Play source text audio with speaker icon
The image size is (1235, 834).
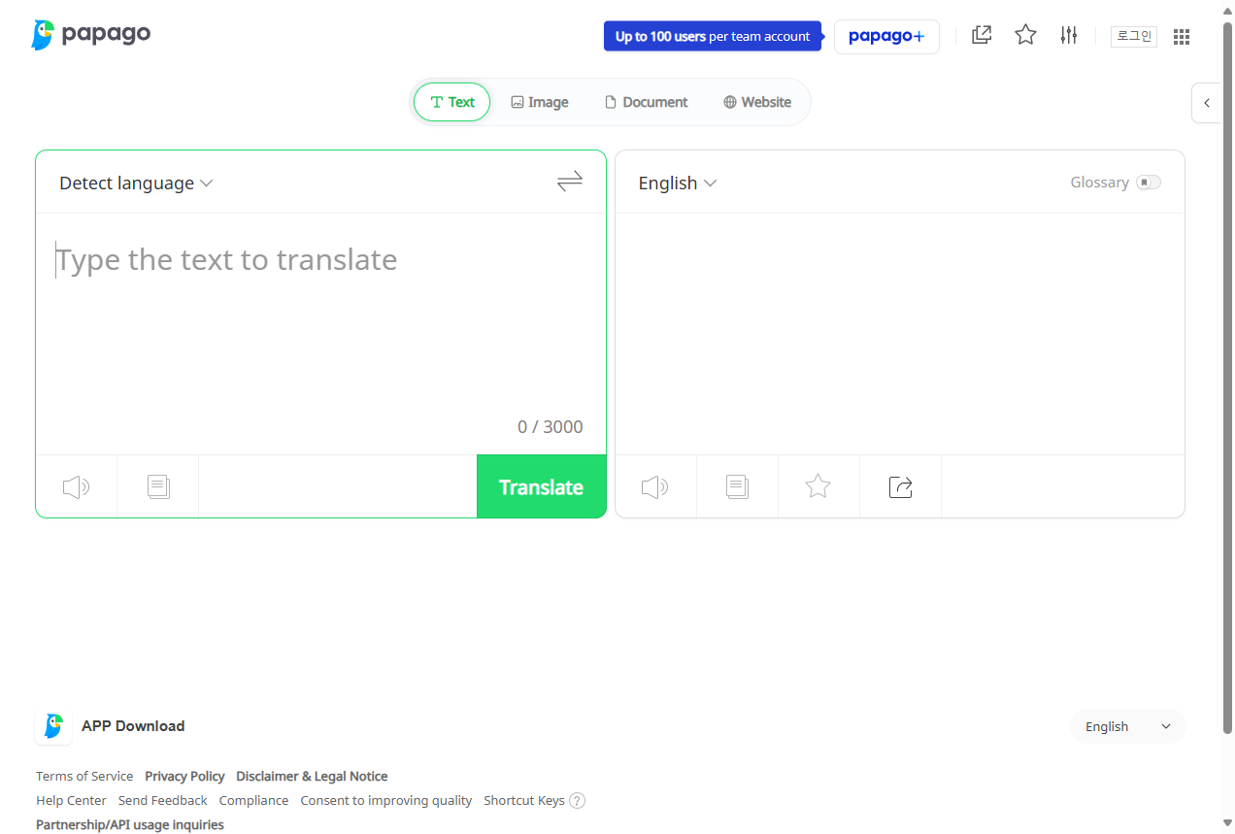point(76,486)
